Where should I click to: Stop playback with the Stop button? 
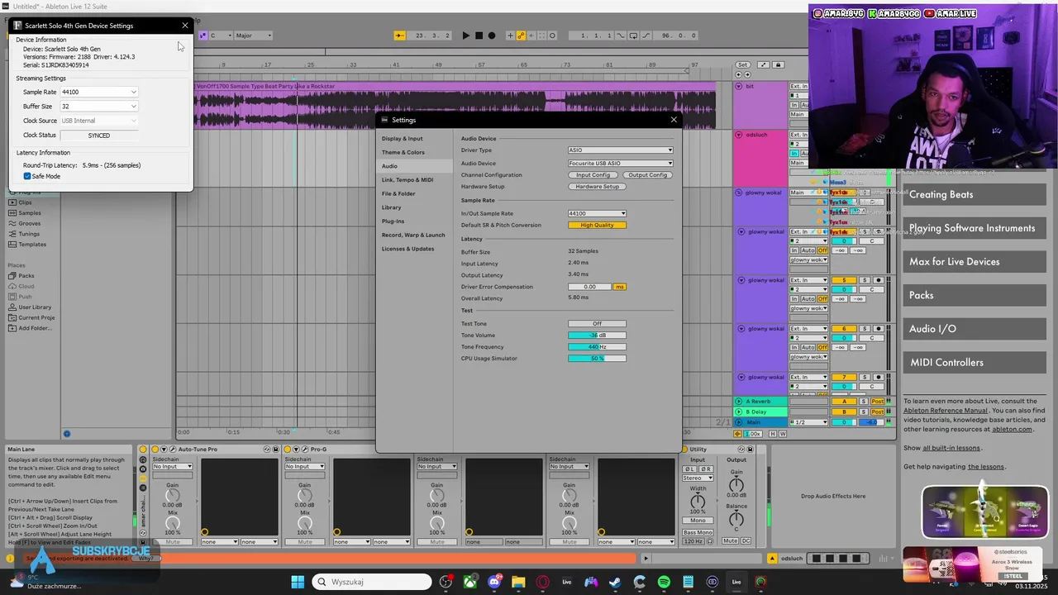479,36
